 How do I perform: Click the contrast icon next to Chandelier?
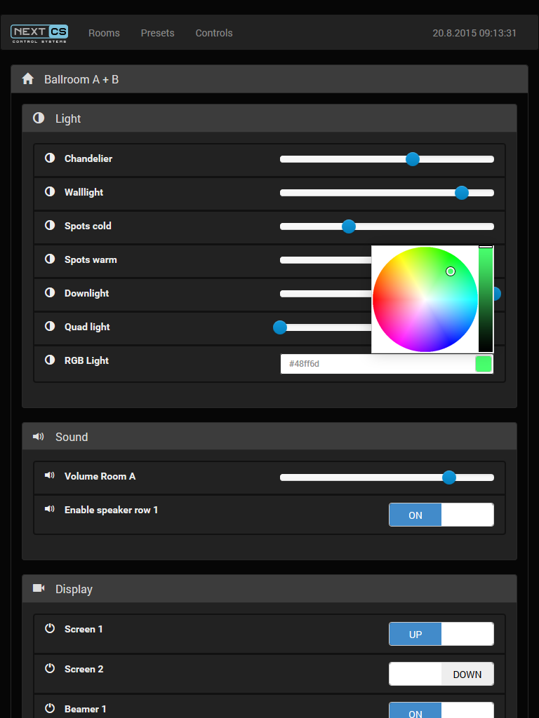tap(50, 158)
